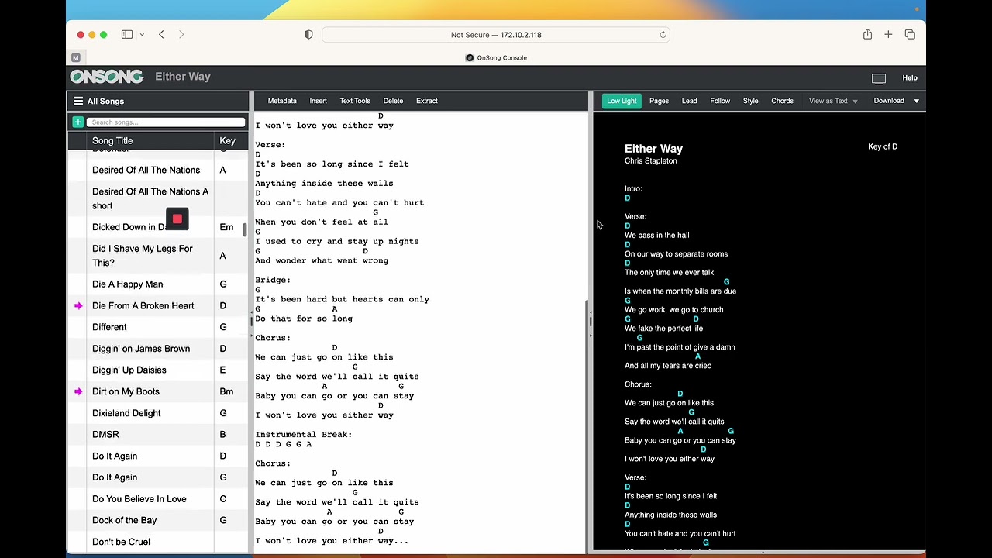Click editor line Instrumental Break:

pyautogui.click(x=304, y=435)
